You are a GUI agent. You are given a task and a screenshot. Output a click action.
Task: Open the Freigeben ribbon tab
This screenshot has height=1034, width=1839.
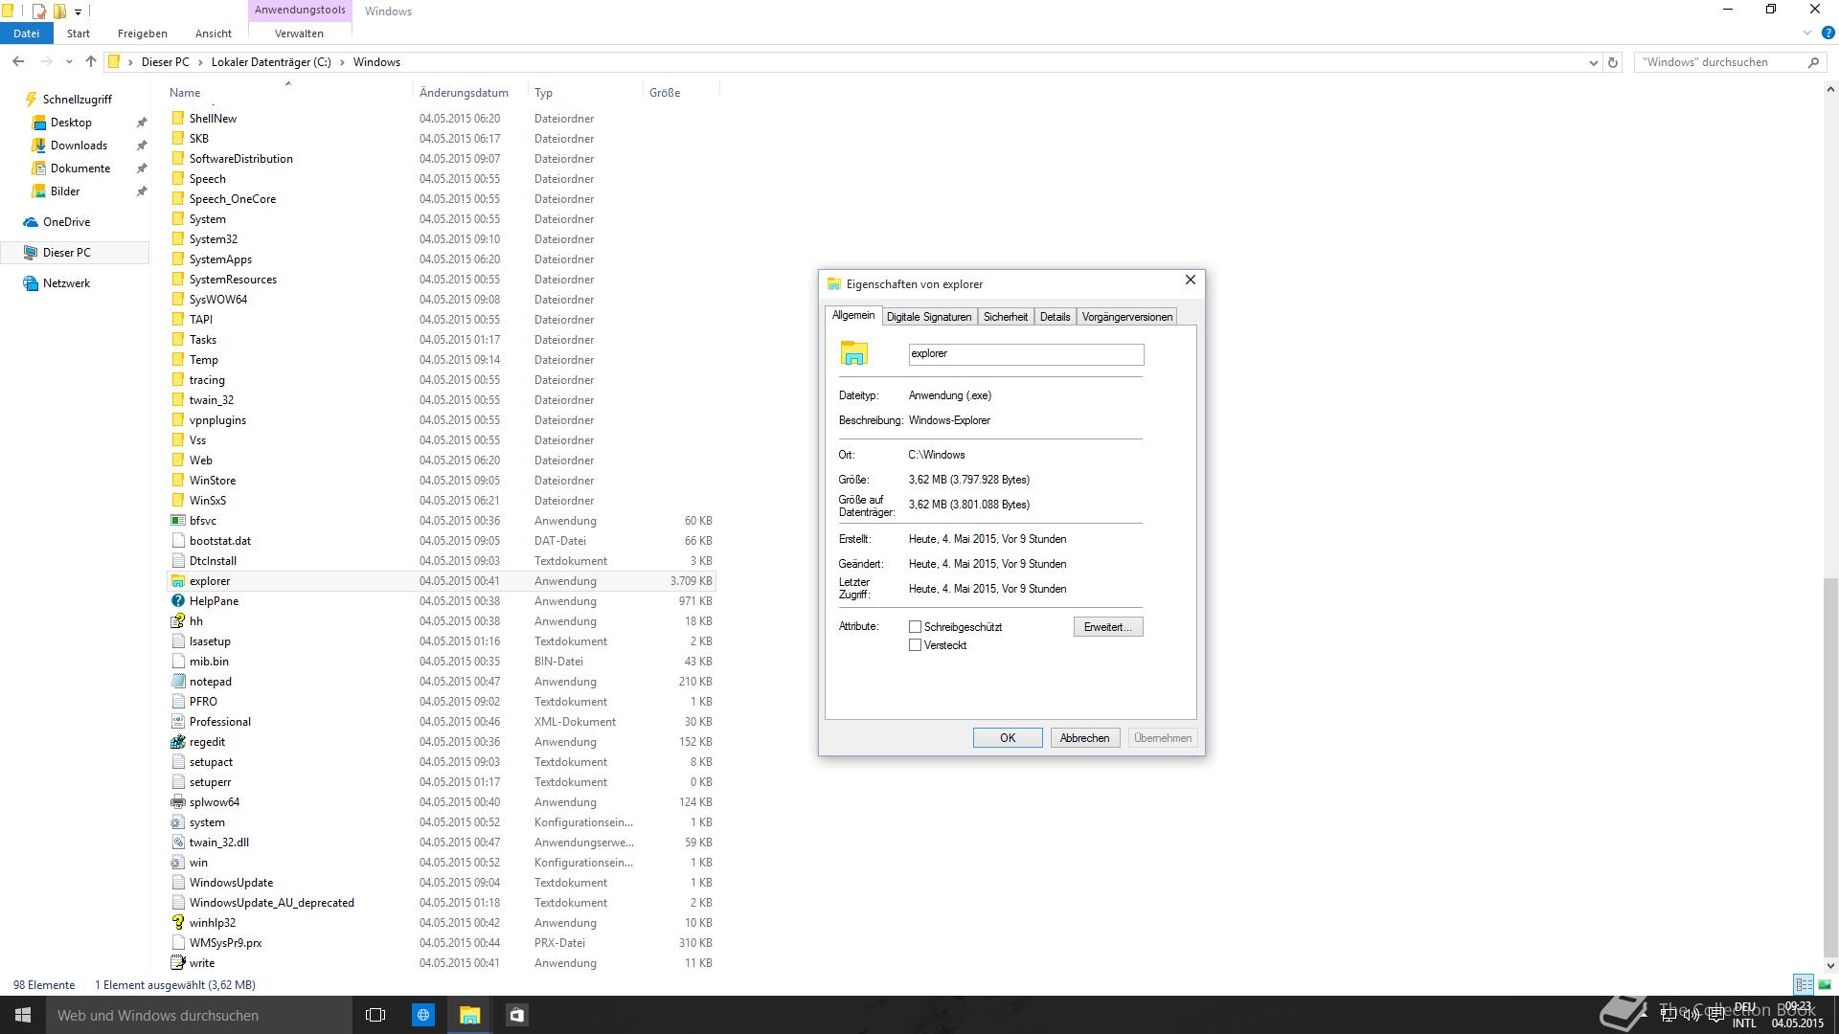coord(143,34)
